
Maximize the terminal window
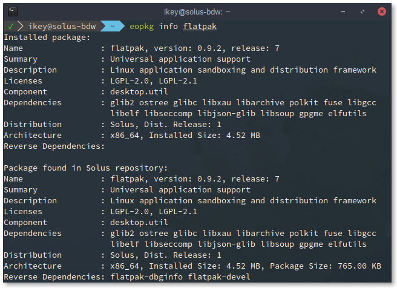tap(363, 11)
